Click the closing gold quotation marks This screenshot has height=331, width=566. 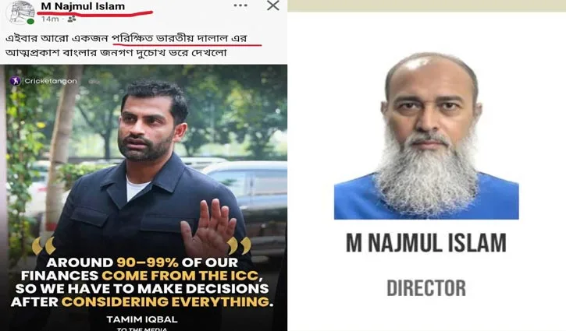239,245
